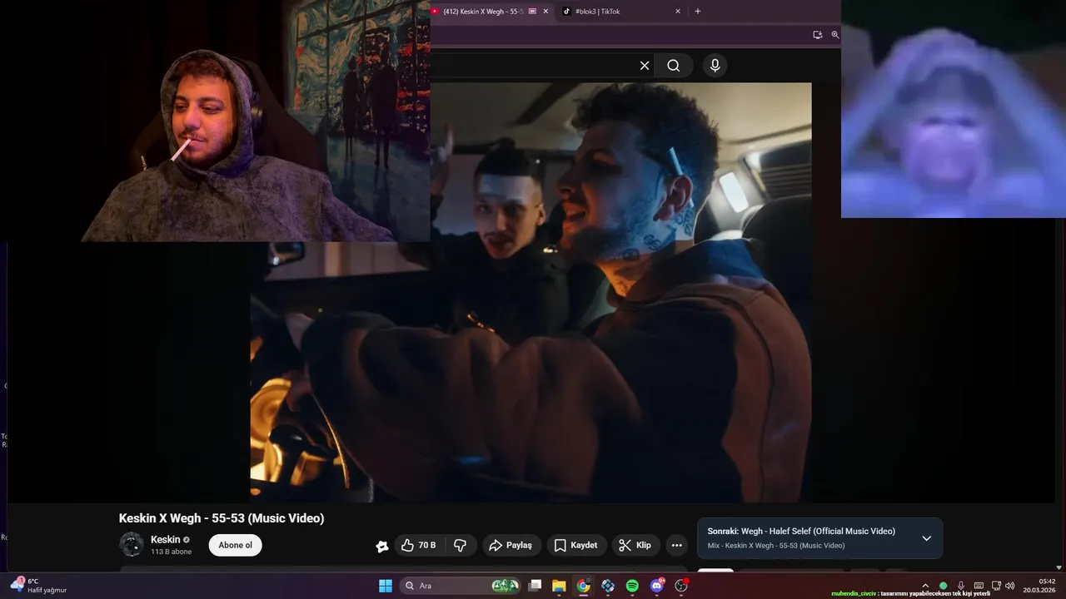Click the YouTube search magnifier button

tap(674, 66)
